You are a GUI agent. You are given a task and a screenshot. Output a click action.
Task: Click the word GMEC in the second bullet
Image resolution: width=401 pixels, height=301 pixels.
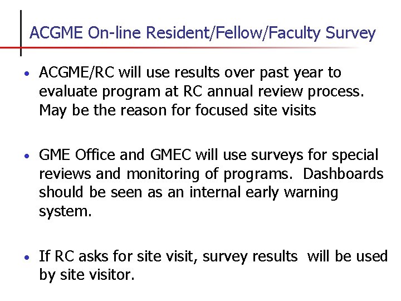pyautogui.click(x=170, y=155)
